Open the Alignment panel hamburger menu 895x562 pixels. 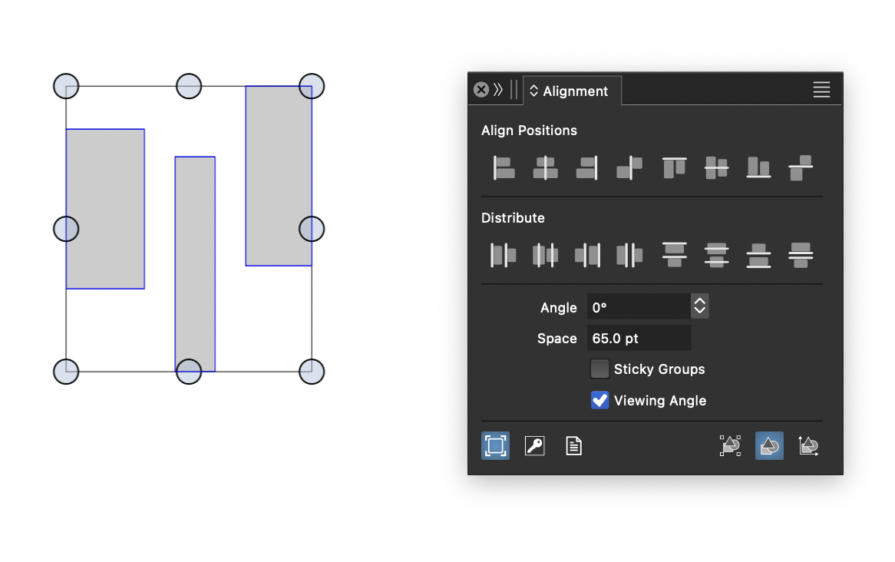point(821,91)
